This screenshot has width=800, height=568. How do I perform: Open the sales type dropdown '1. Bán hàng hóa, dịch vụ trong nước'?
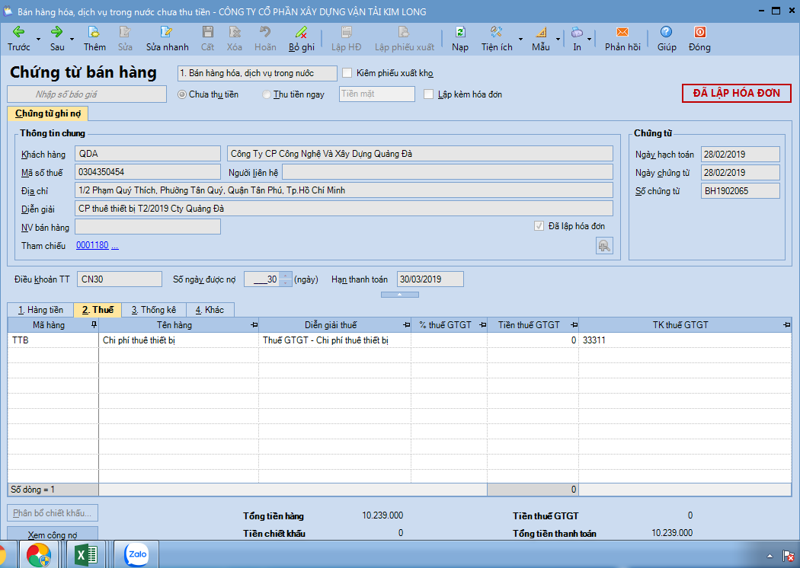pyautogui.click(x=258, y=73)
